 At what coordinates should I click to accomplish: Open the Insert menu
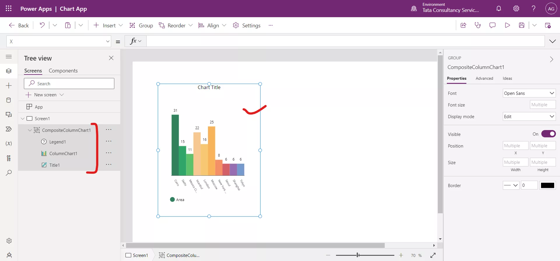tap(108, 25)
